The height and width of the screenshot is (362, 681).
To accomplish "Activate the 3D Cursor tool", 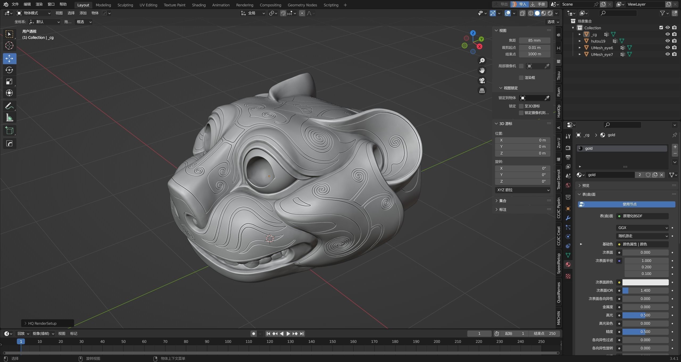I will pyautogui.click(x=9, y=46).
